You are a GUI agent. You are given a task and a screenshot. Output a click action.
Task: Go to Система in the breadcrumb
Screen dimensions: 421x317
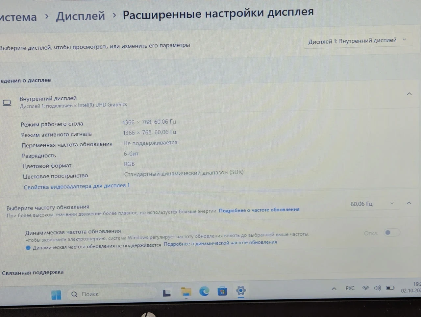[x=18, y=17]
